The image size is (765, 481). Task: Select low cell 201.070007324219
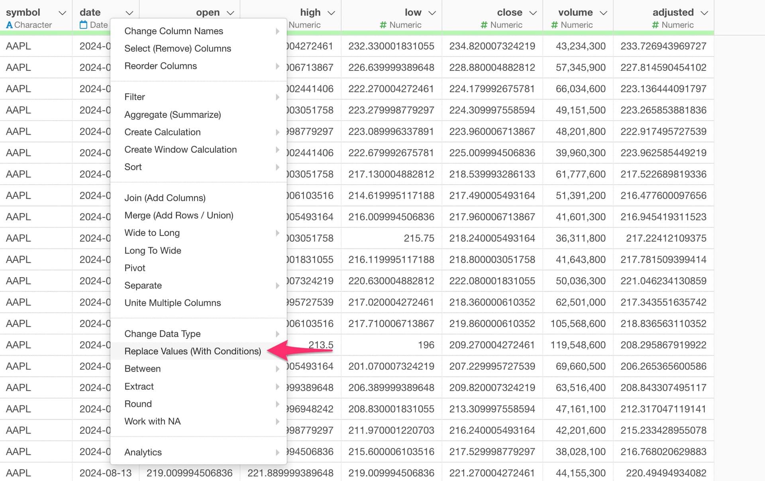tap(392, 366)
